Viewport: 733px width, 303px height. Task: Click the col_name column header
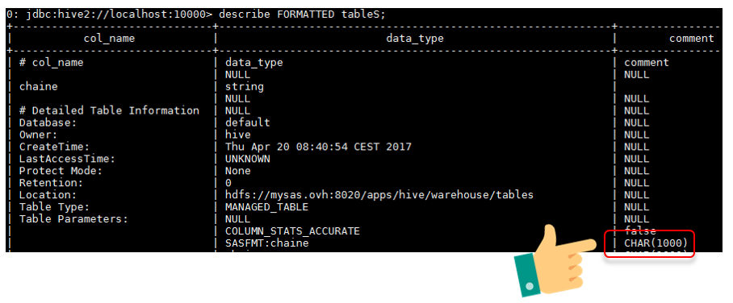[110, 39]
